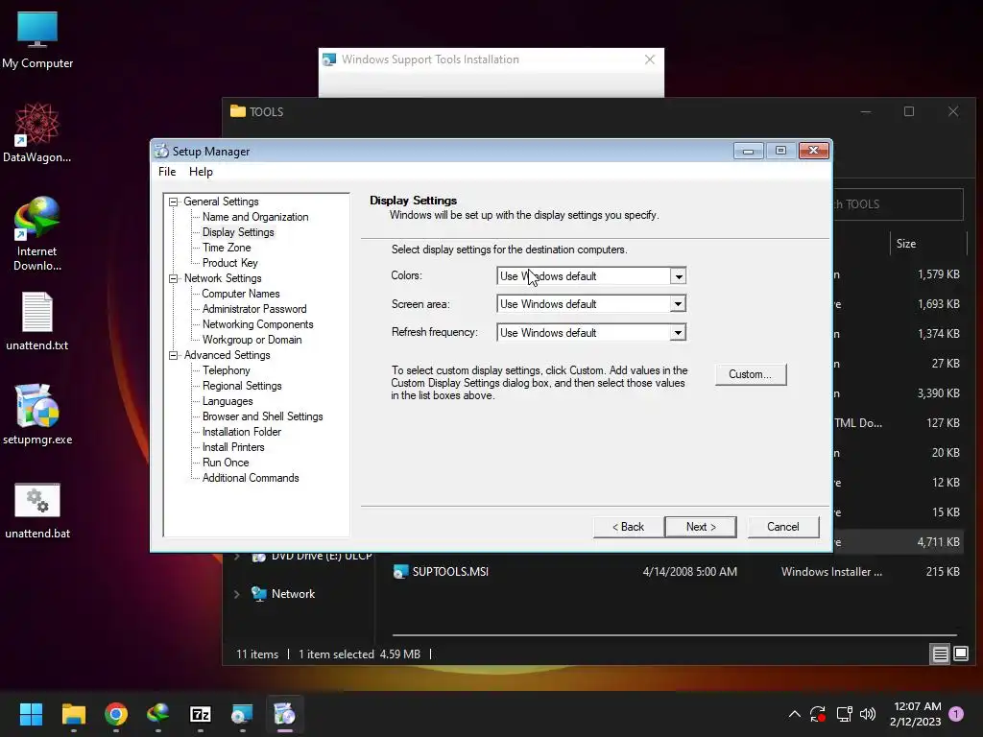Select Networking Components tree item
This screenshot has height=737, width=983.
coord(257,324)
